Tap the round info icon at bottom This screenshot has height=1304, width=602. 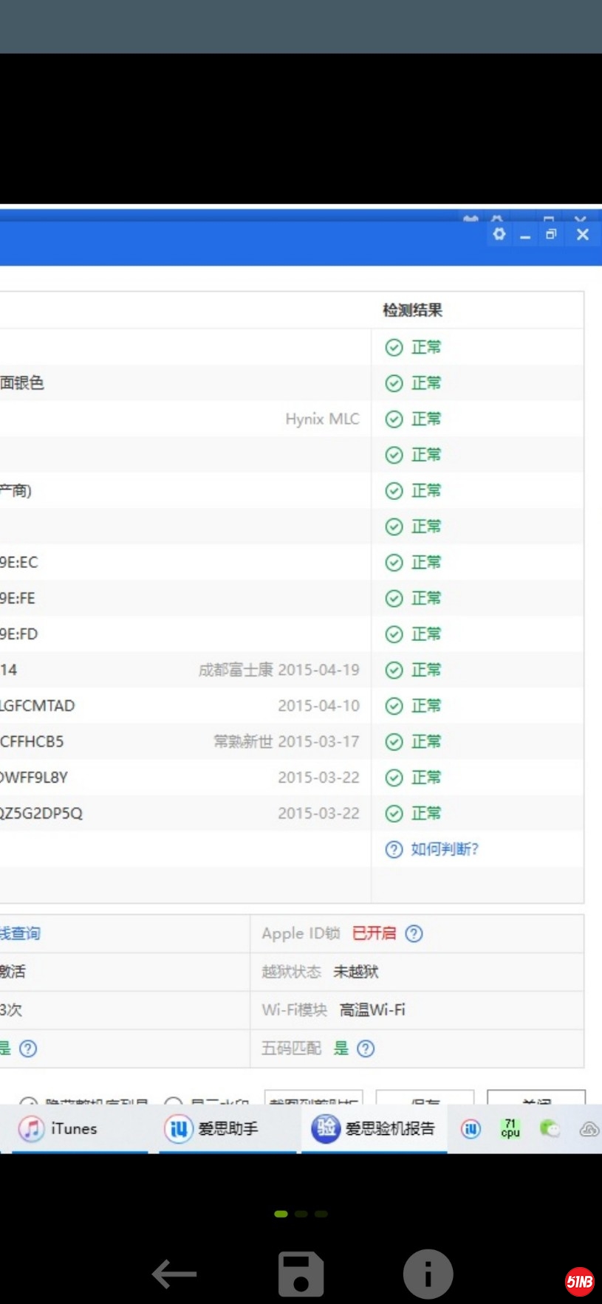tap(428, 1274)
